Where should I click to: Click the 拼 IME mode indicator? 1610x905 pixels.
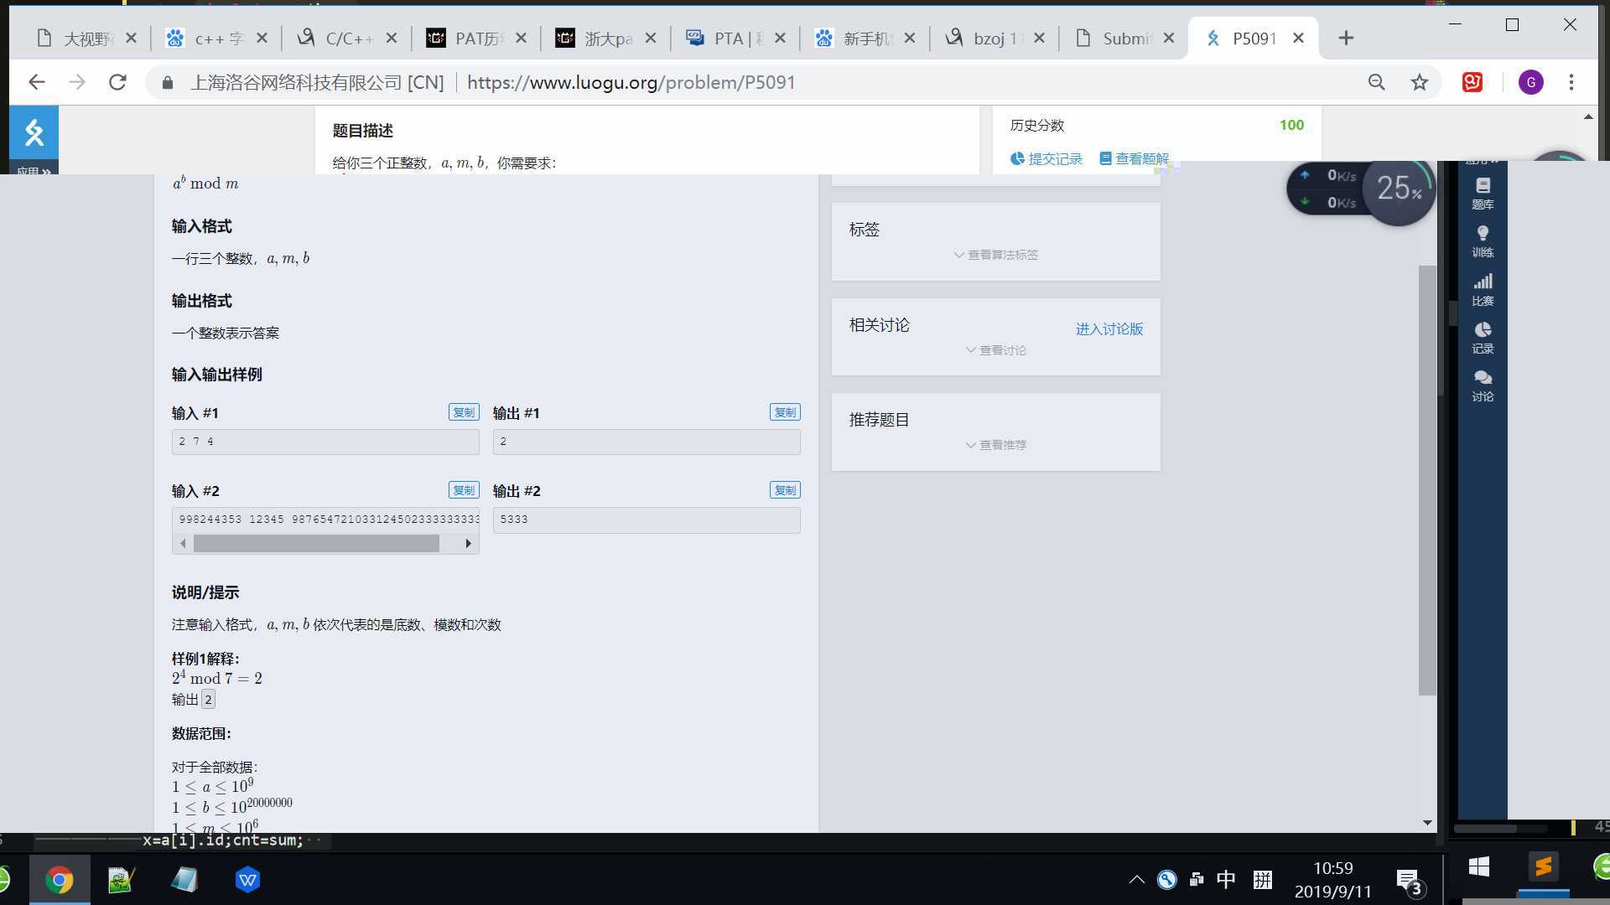pyautogui.click(x=1263, y=880)
